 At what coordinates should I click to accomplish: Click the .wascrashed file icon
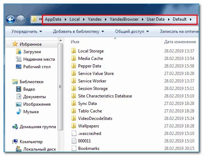(x=74, y=133)
